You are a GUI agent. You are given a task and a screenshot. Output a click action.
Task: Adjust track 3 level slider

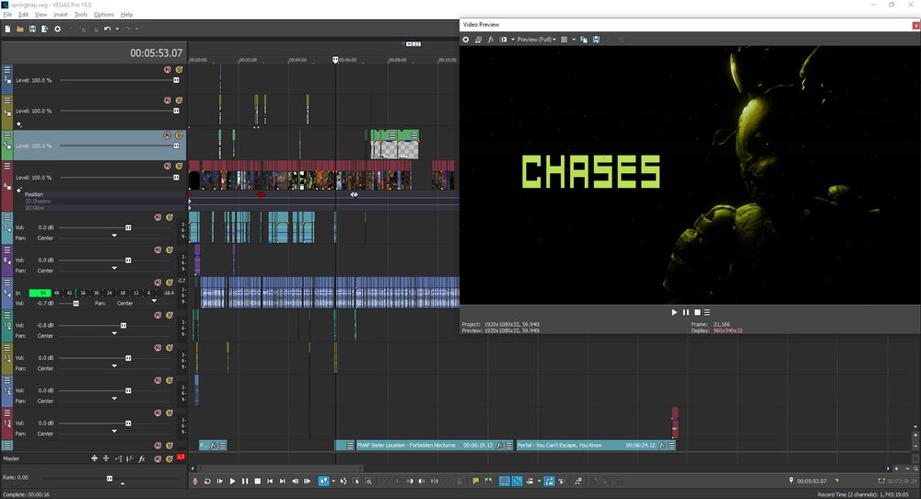[176, 80]
